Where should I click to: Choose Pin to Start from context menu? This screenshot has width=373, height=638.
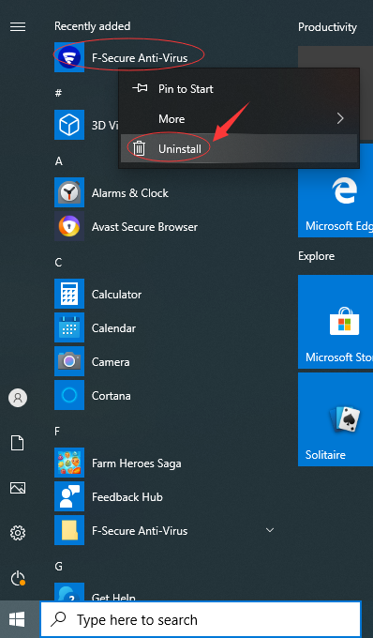[x=239, y=89]
